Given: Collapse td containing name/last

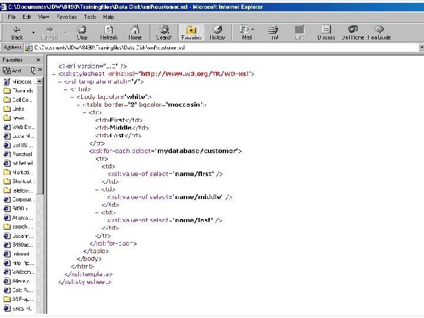Looking at the screenshot, I should point(97,213).
